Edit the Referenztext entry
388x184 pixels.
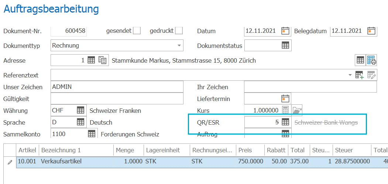coord(371,75)
